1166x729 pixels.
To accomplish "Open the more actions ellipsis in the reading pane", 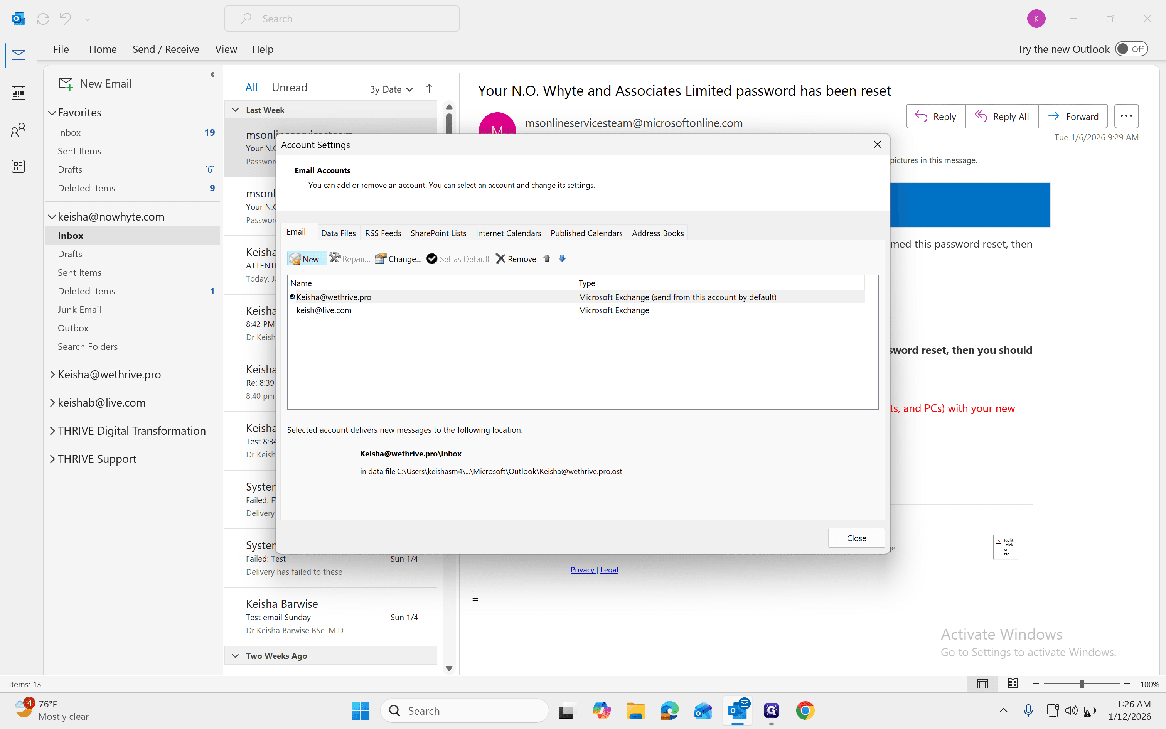I will [x=1126, y=116].
